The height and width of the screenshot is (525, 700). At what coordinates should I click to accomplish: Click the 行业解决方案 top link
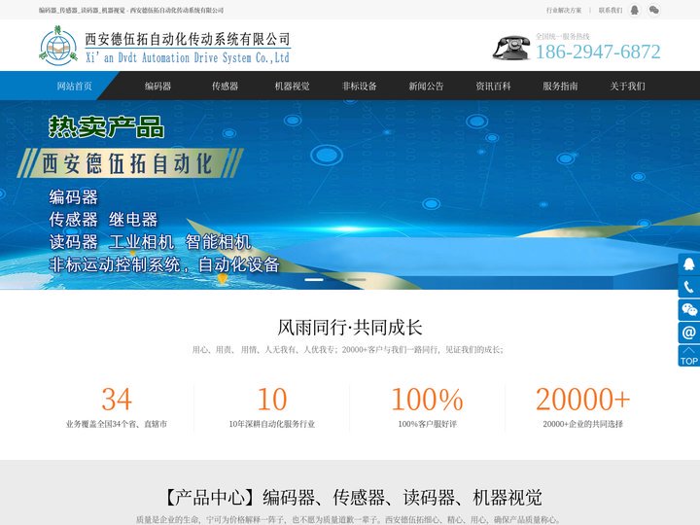point(564,11)
